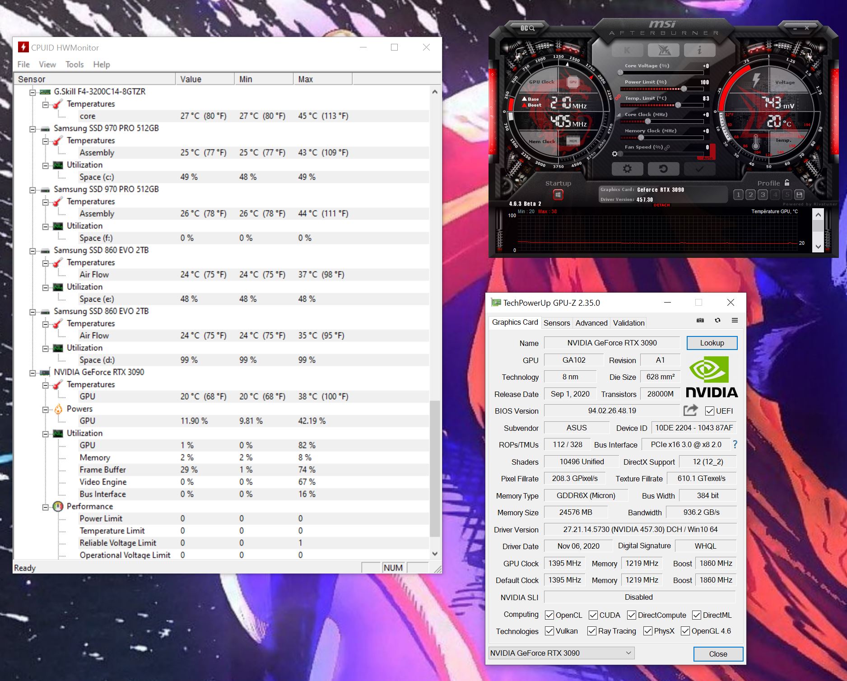This screenshot has width=847, height=681.
Task: Open the Validation tab in GPU-Z
Action: [x=628, y=323]
